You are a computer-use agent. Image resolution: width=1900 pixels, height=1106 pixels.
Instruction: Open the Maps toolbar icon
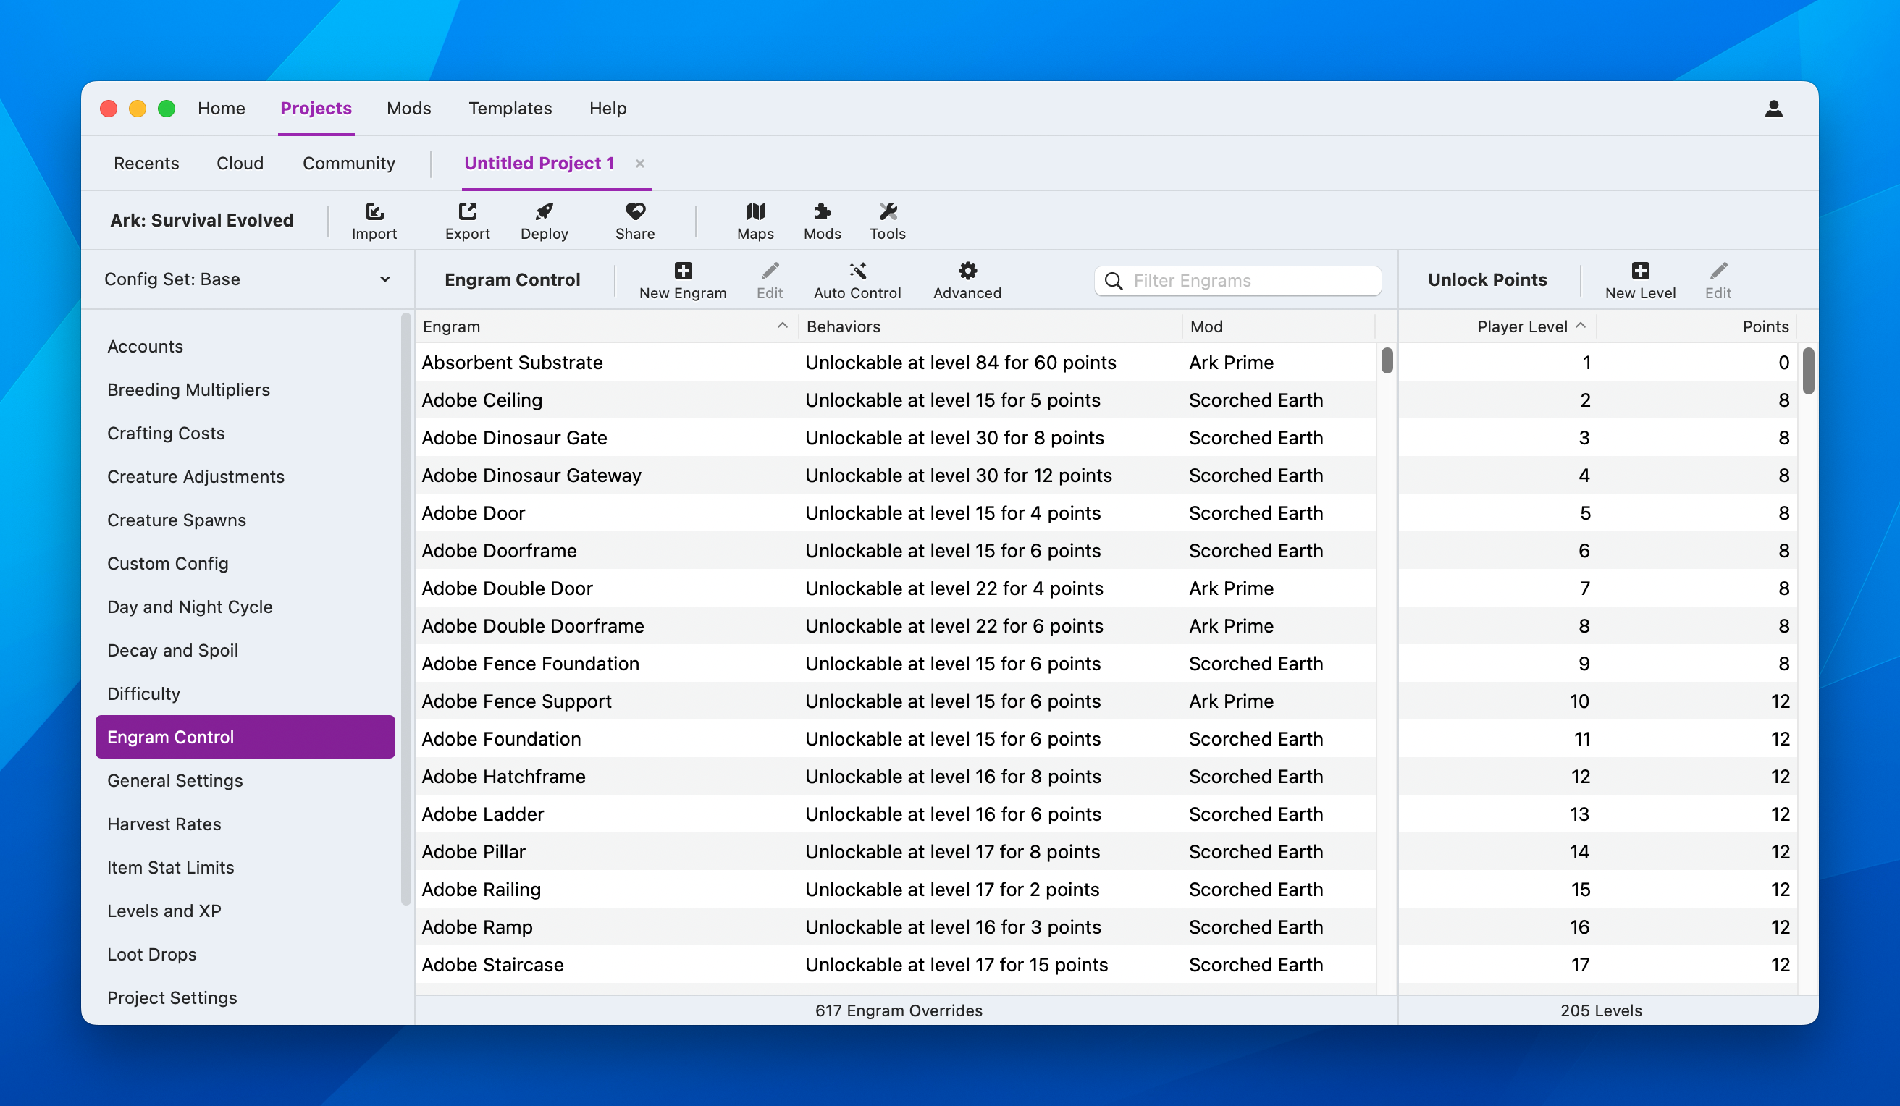click(x=754, y=212)
